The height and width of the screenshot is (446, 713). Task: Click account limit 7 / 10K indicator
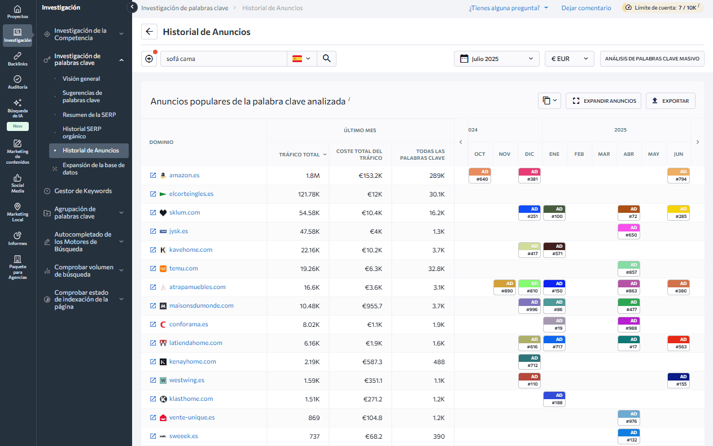[663, 8]
